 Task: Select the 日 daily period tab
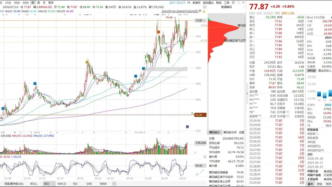click(33, 3)
